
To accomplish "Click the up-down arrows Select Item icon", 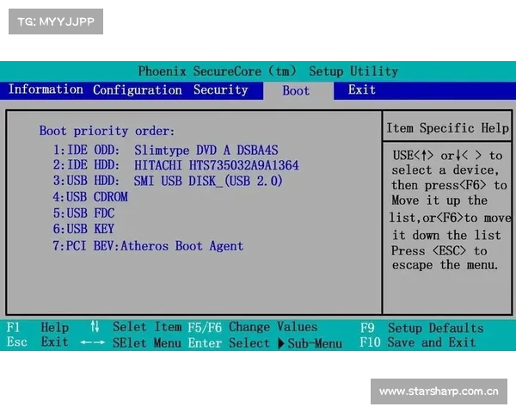I will [95, 327].
